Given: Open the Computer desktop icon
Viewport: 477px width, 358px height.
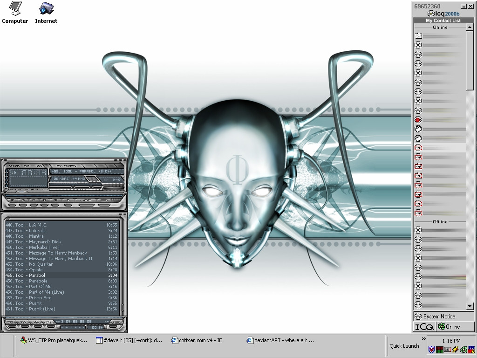Looking at the screenshot, I should [x=14, y=13].
